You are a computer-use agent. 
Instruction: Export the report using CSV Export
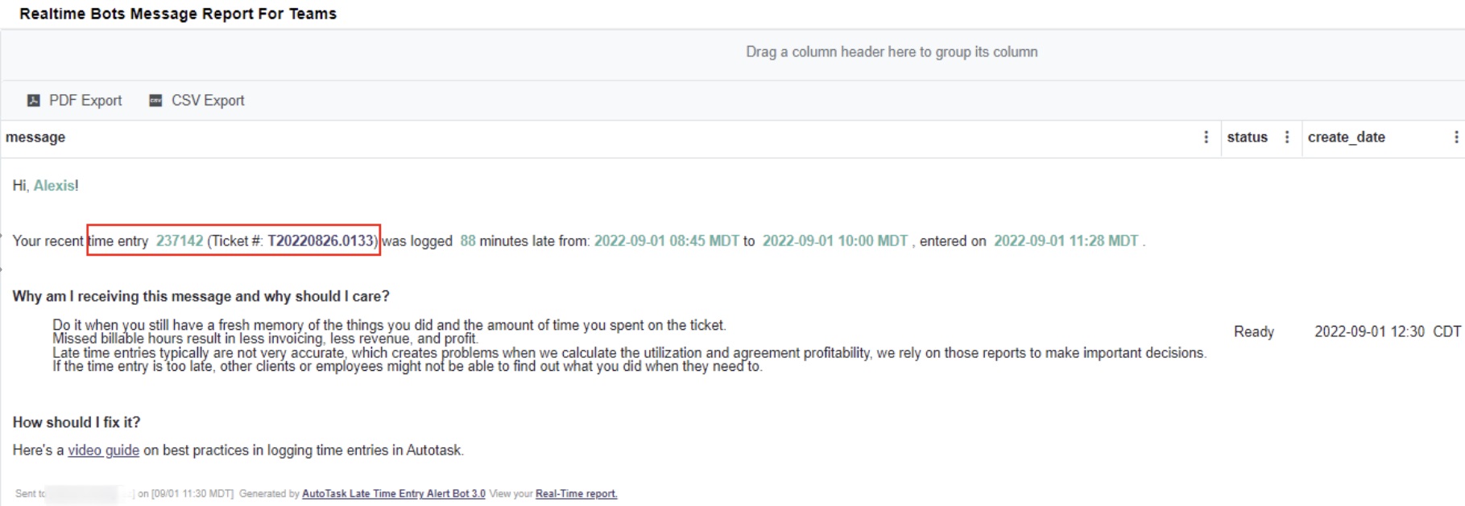tap(207, 101)
